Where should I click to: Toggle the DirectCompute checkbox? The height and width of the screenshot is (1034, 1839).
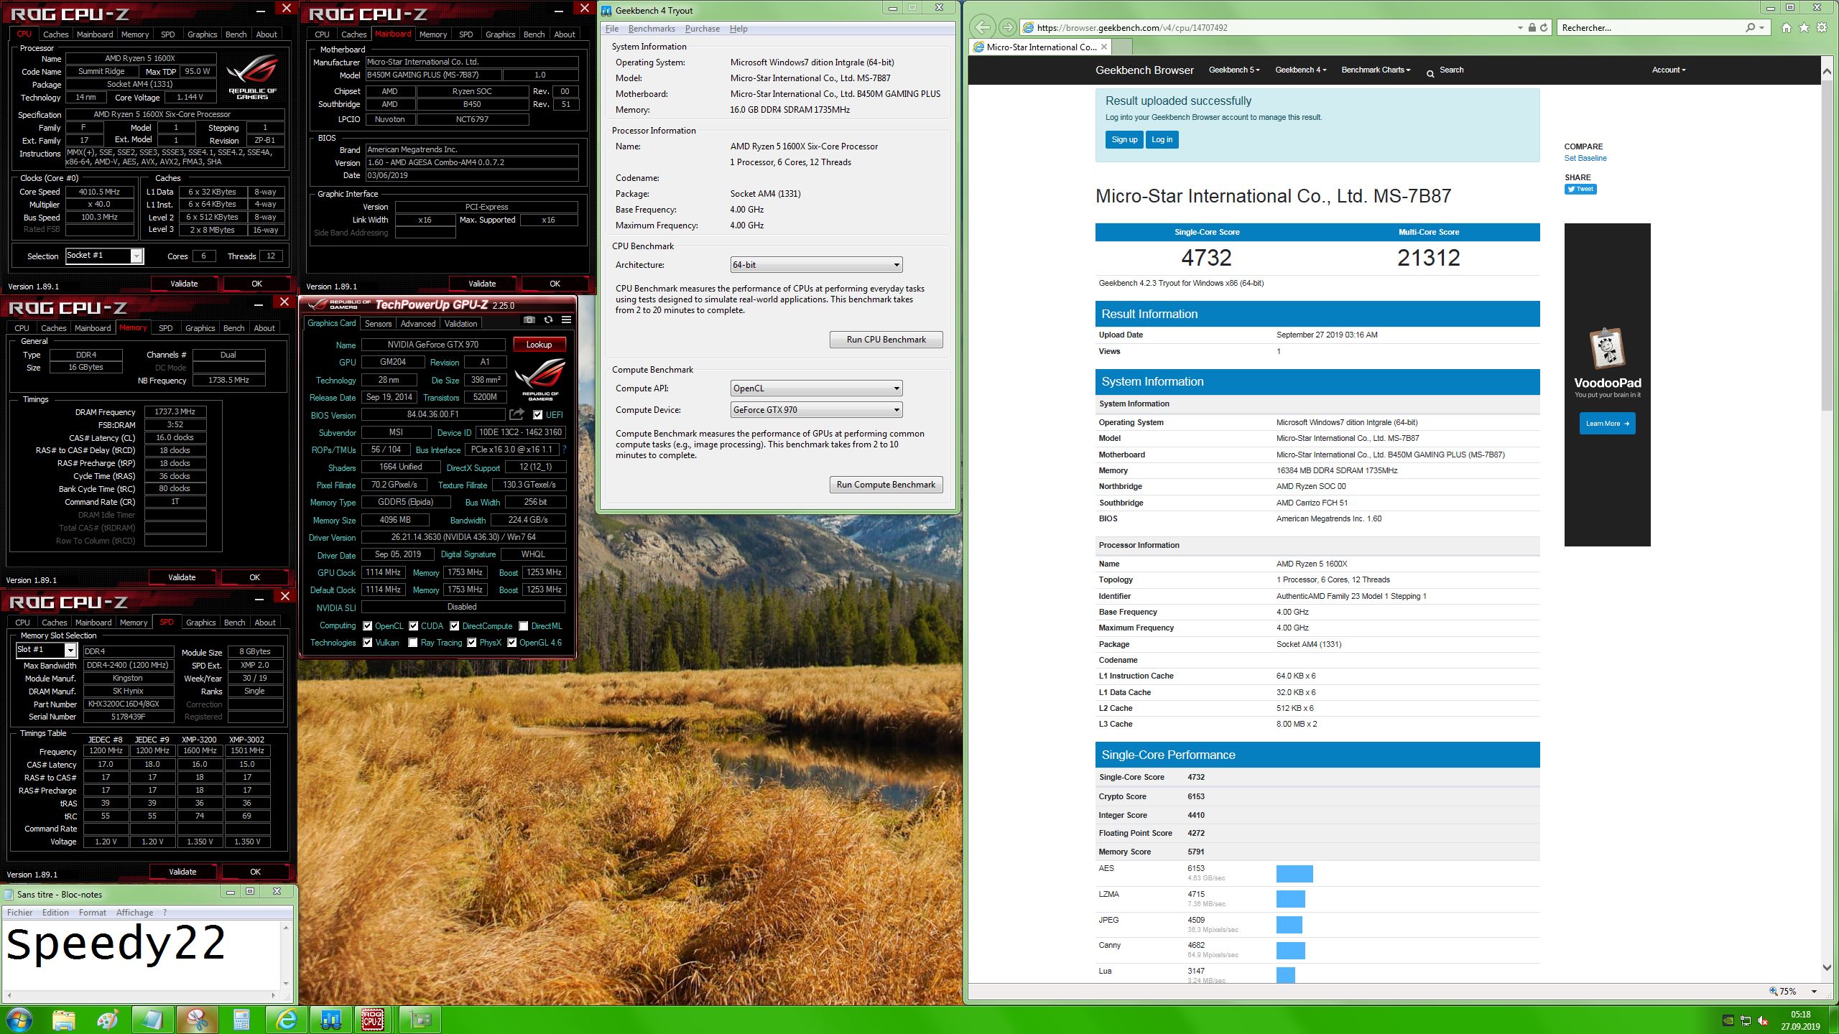pos(454,626)
